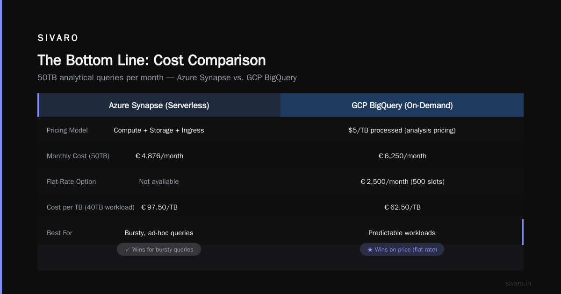Viewport: 561px width, 294px height.
Task: Open the sivaro.in link
Action: click(x=518, y=283)
